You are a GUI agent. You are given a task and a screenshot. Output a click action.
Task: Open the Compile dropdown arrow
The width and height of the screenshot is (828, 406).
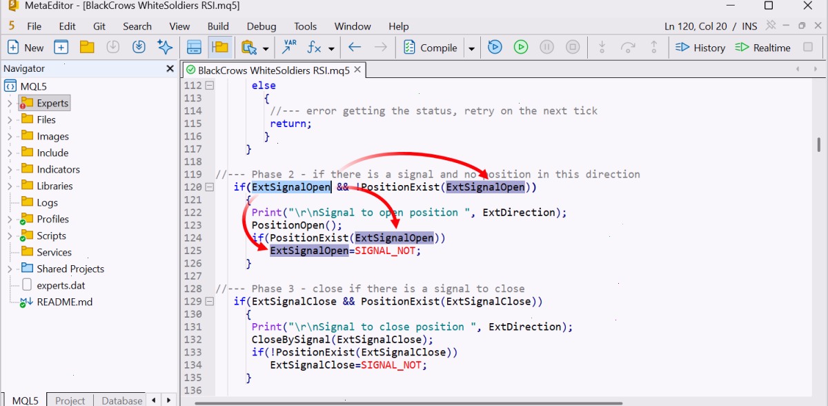click(x=472, y=48)
